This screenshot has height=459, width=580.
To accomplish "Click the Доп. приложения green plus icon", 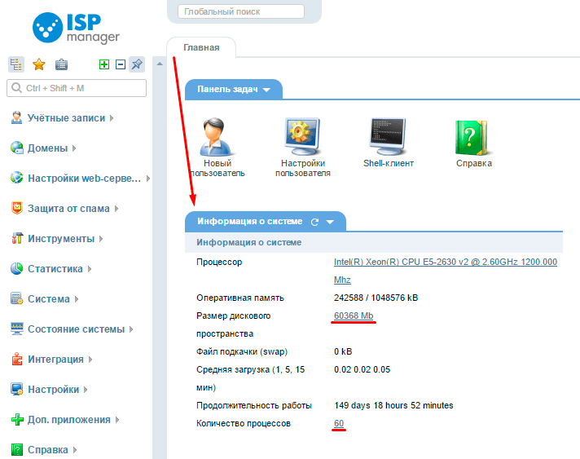I will pos(16,419).
